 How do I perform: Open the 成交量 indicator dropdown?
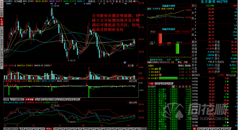point(131,66)
